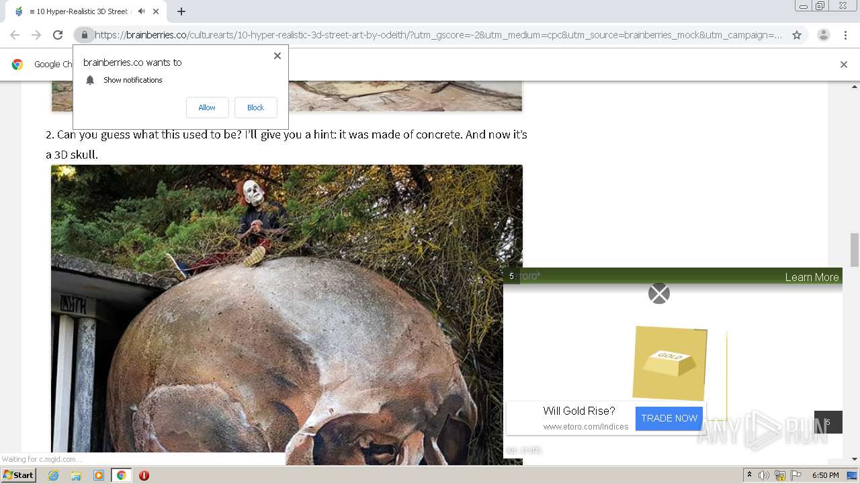Viewport: 860px width, 484px height.
Task: Open media player taskbar icon
Action: pos(99,475)
